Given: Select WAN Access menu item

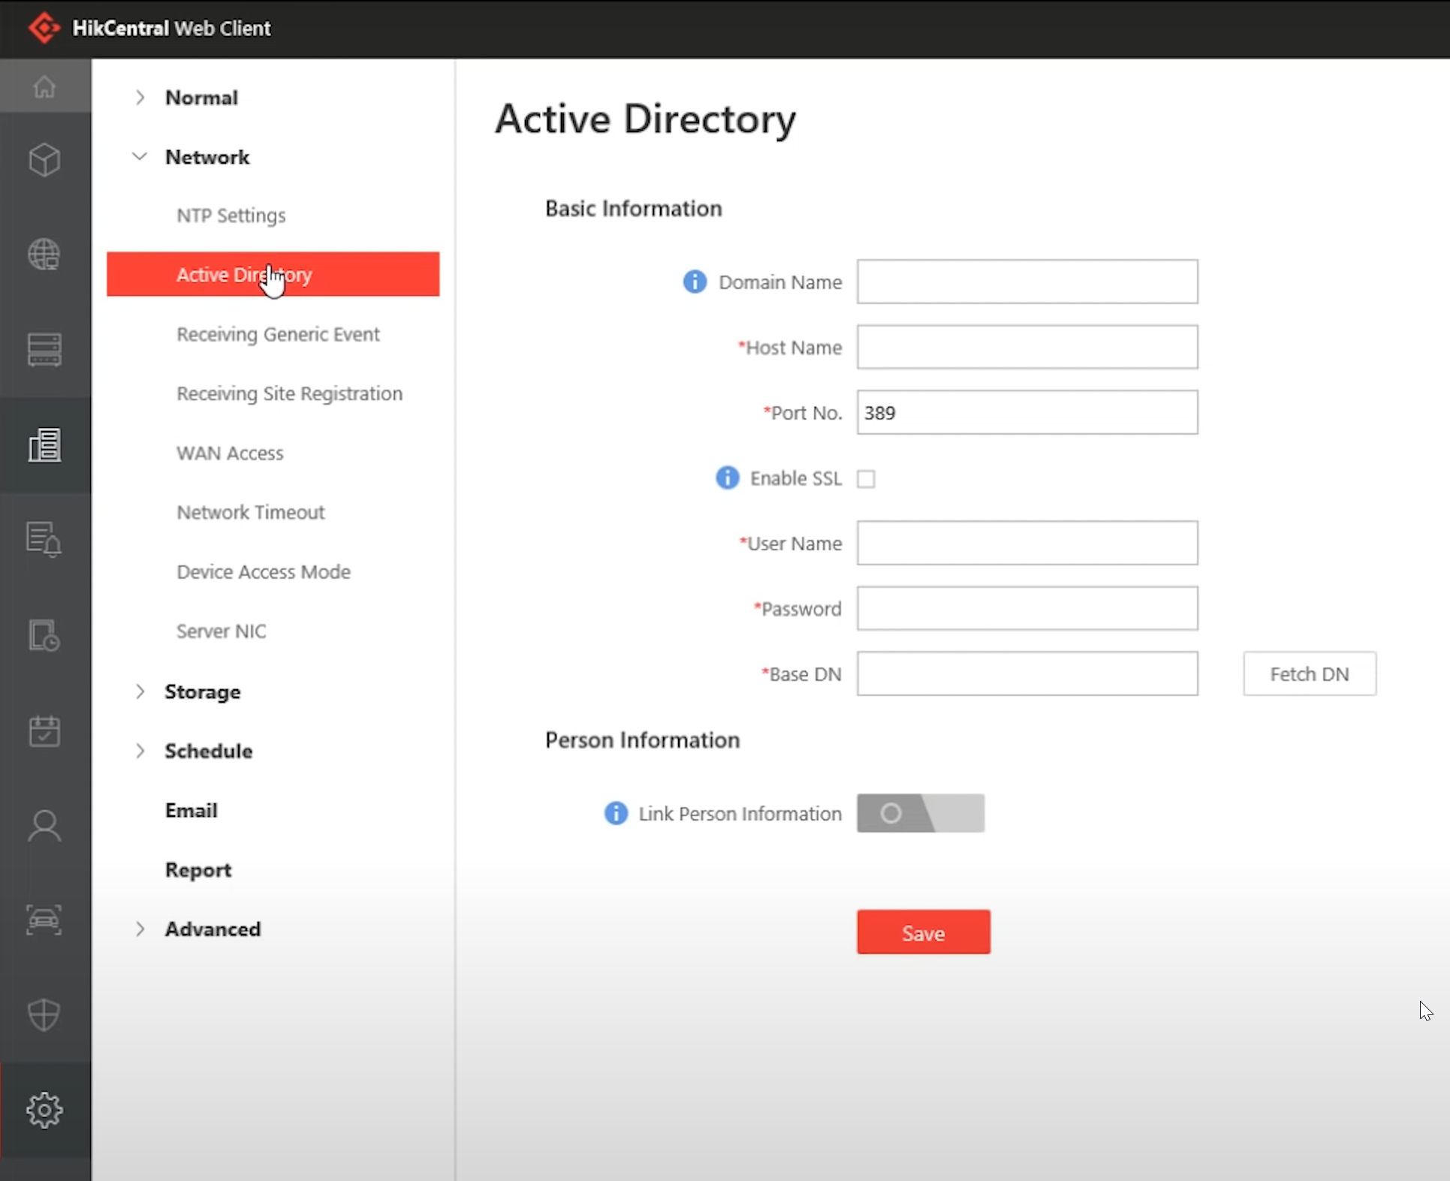Looking at the screenshot, I should point(230,453).
